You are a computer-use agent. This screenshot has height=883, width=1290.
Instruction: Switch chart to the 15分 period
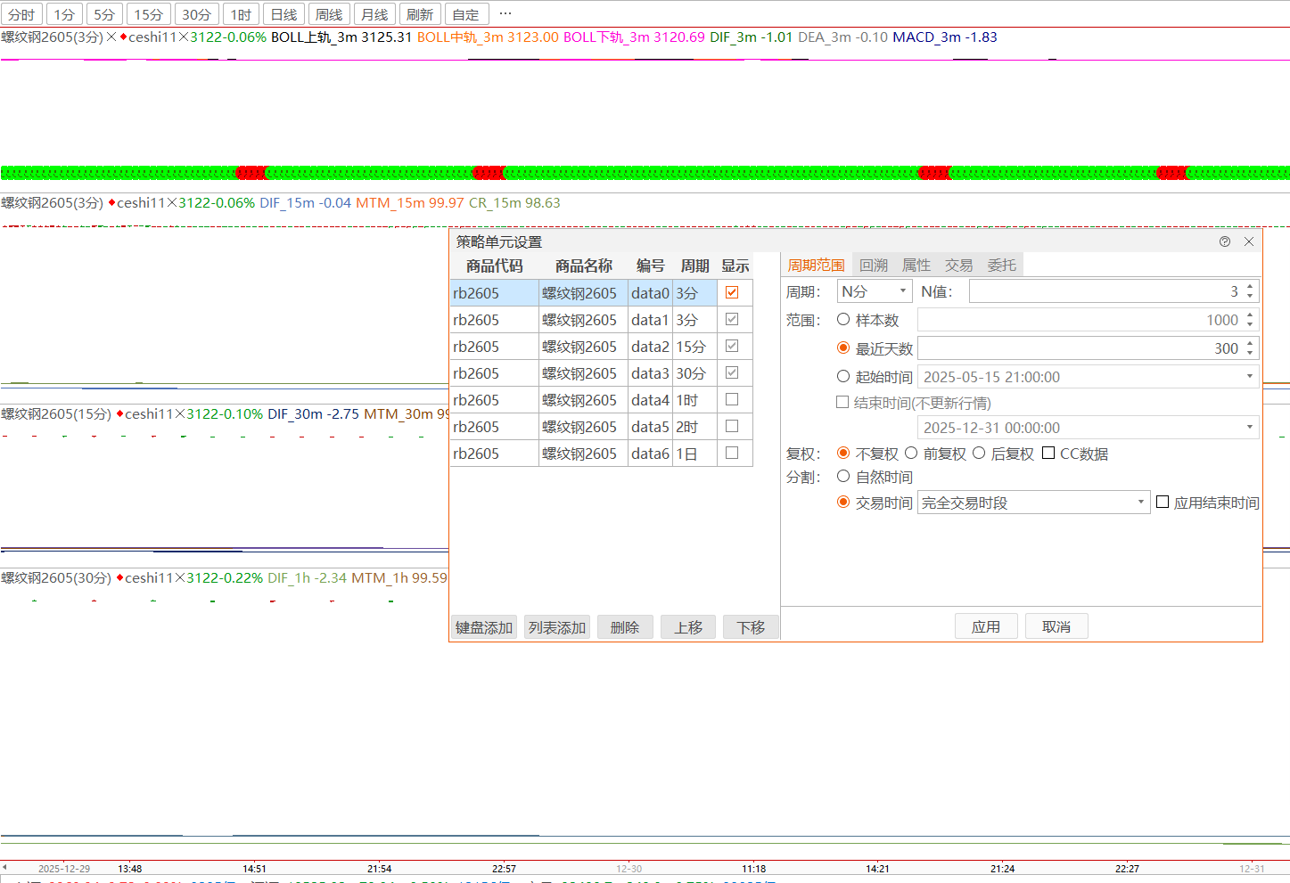(148, 14)
